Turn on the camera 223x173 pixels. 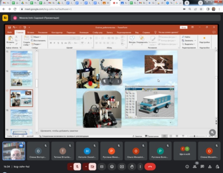(x=93, y=167)
